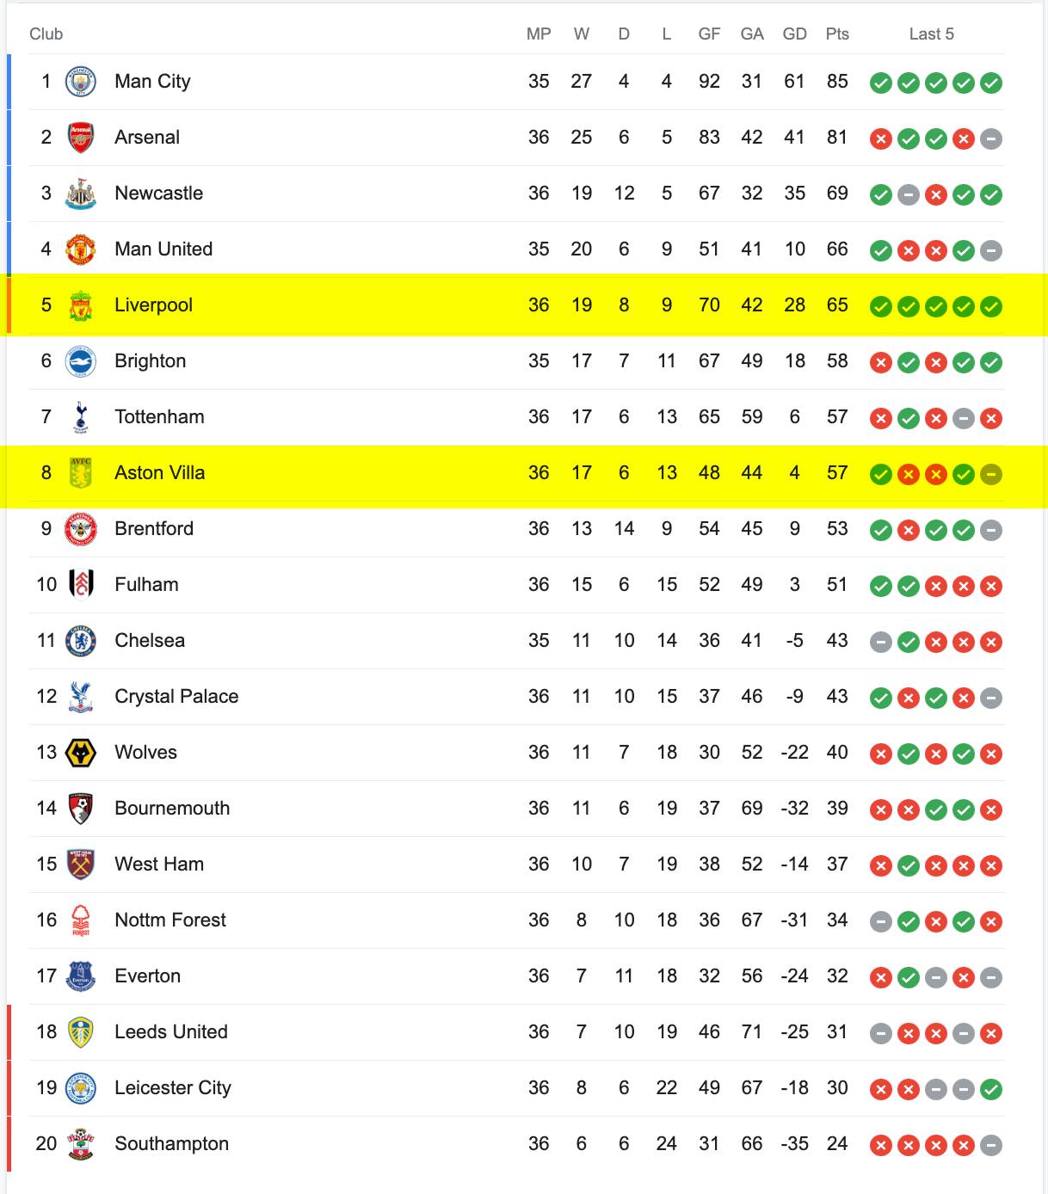Click the Man City club crest
The width and height of the screenshot is (1048, 1194).
point(81,82)
